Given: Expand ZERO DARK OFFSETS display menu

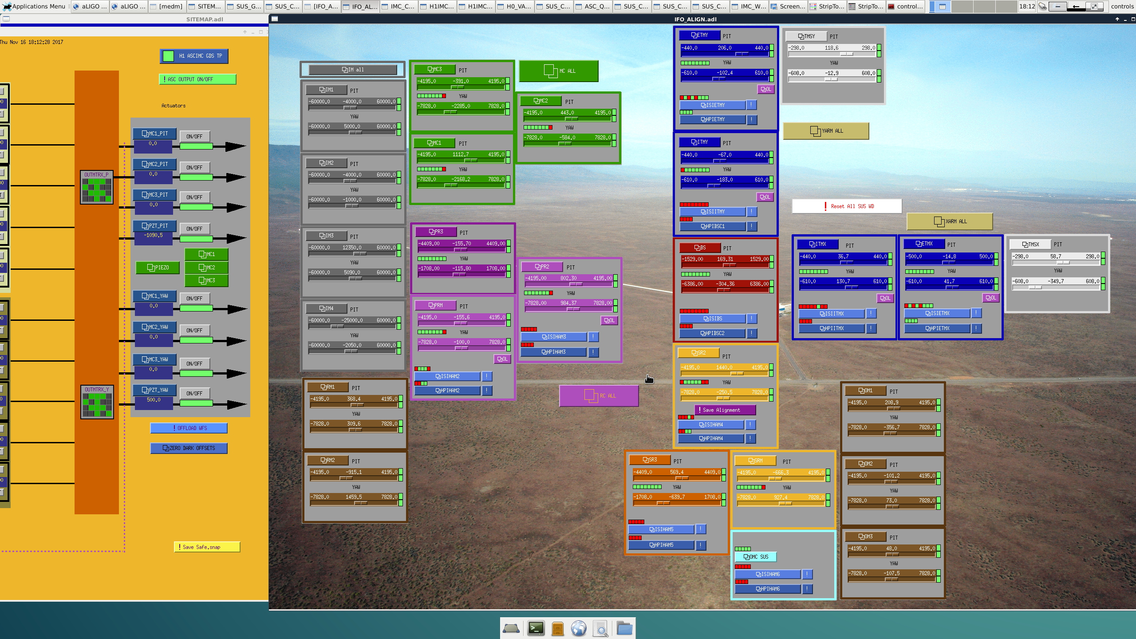Looking at the screenshot, I should click(x=189, y=448).
